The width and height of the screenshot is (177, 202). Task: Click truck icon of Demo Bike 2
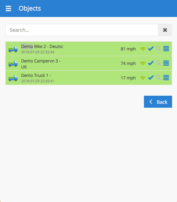pos(13,49)
